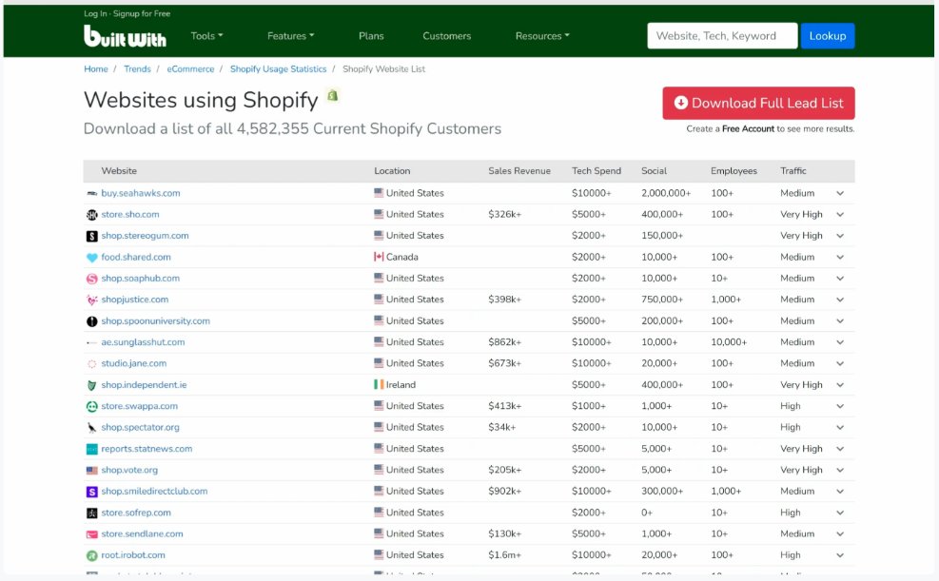The image size is (939, 581).
Task: Click the shop.smiledirectclub.com favicon
Action: [x=91, y=492]
